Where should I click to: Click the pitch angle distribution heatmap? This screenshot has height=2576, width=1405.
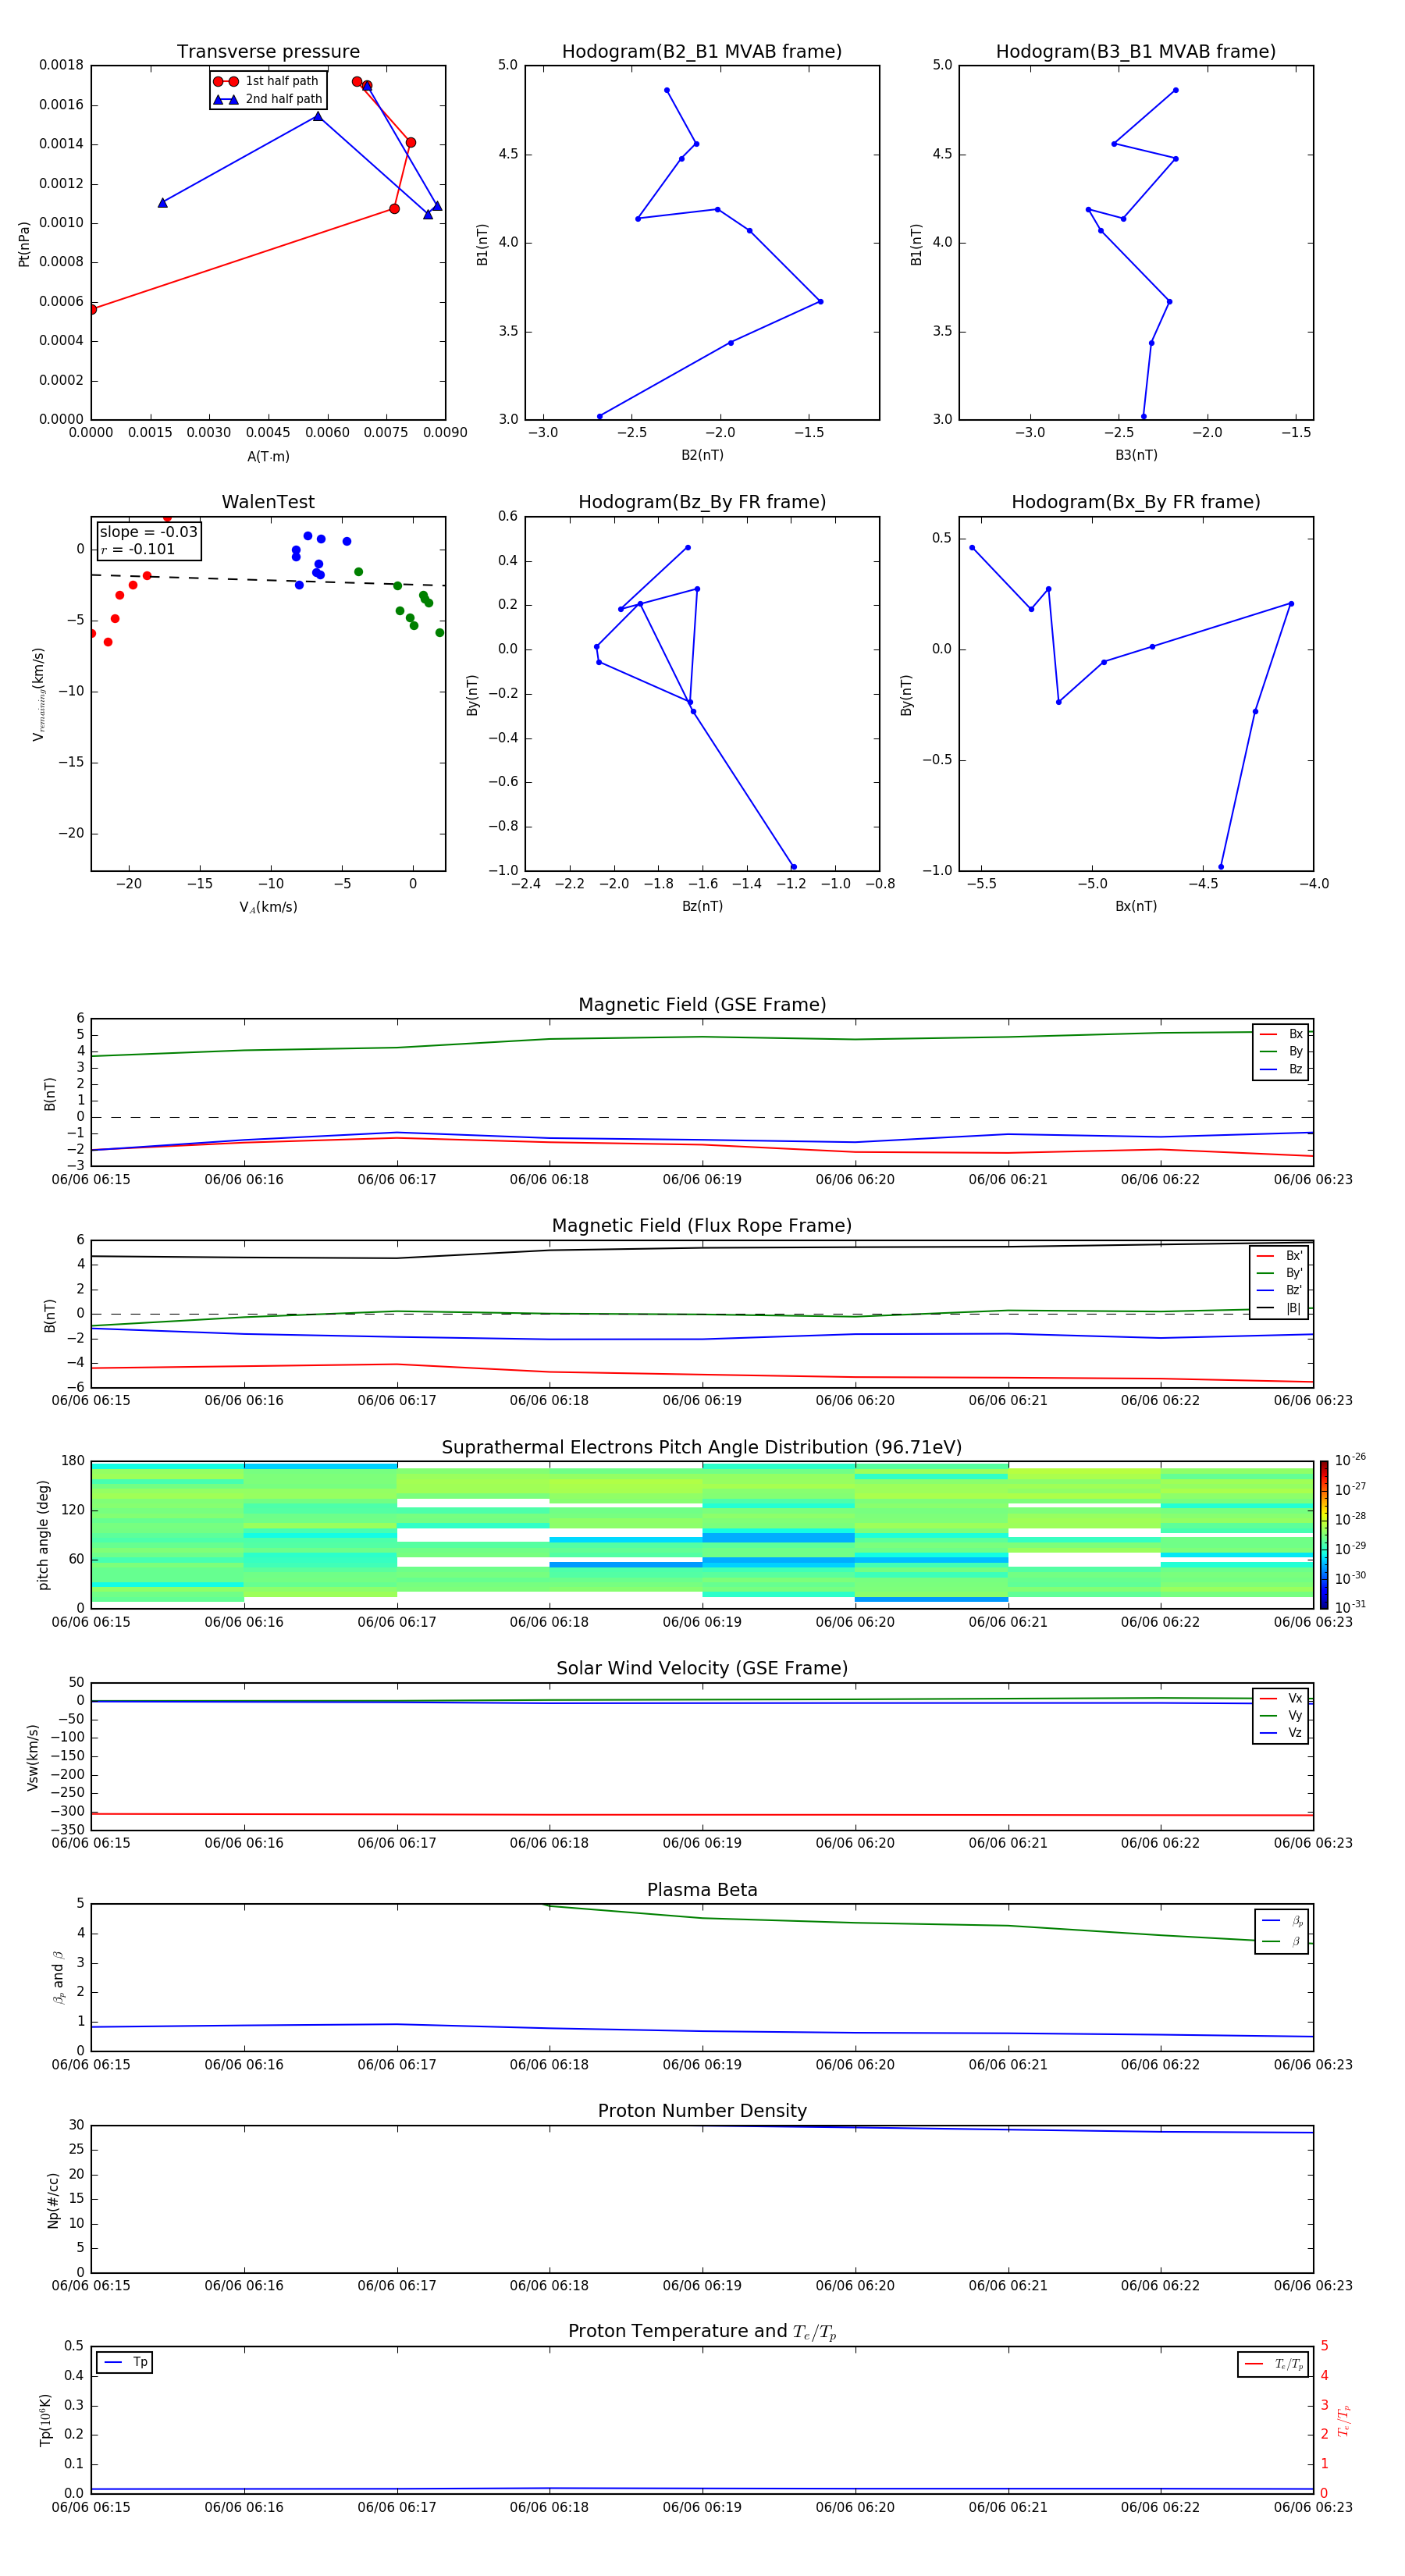coord(702,1535)
